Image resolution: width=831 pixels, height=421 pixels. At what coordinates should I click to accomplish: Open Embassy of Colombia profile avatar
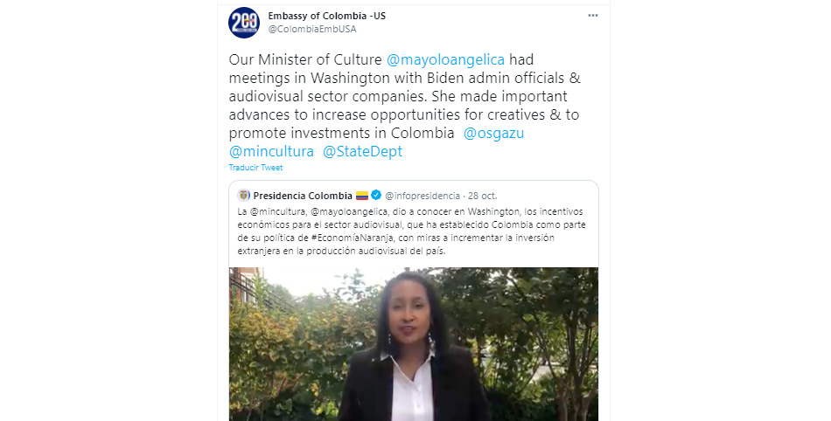[x=244, y=22]
